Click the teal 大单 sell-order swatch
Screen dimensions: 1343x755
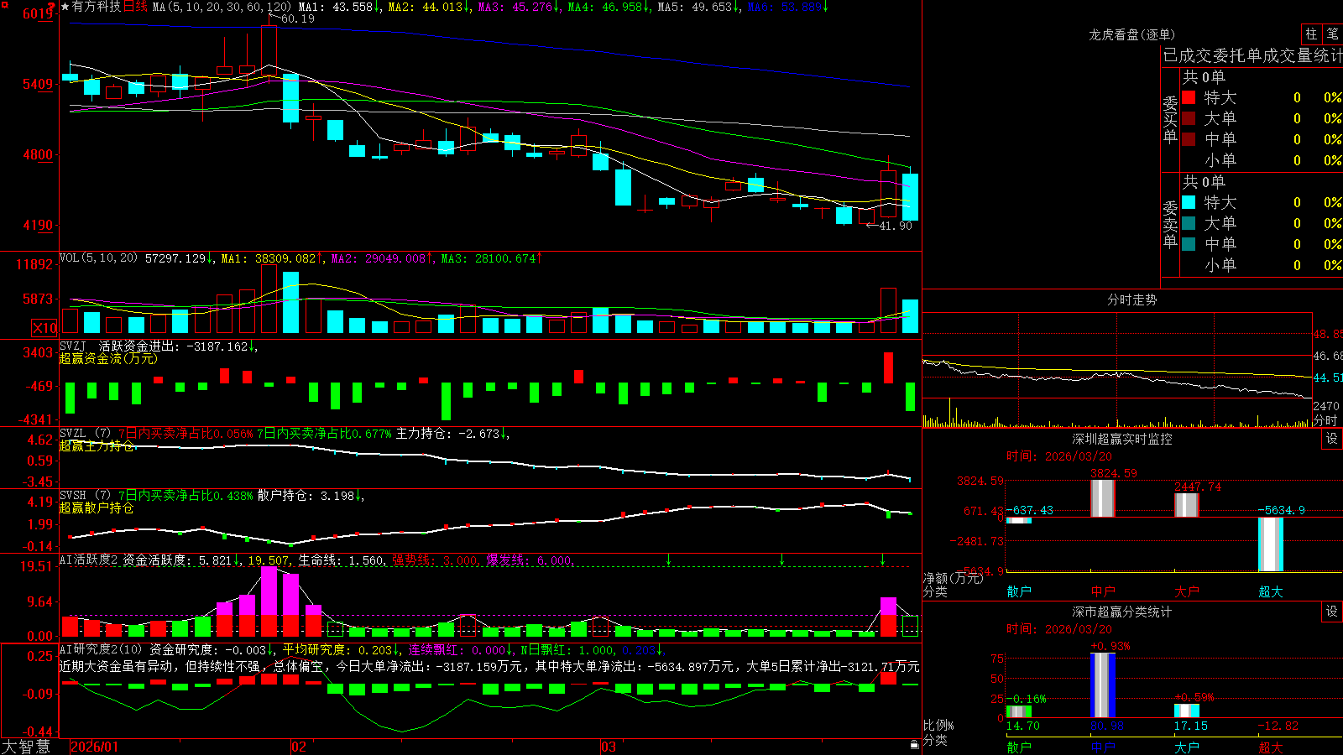[1189, 223]
